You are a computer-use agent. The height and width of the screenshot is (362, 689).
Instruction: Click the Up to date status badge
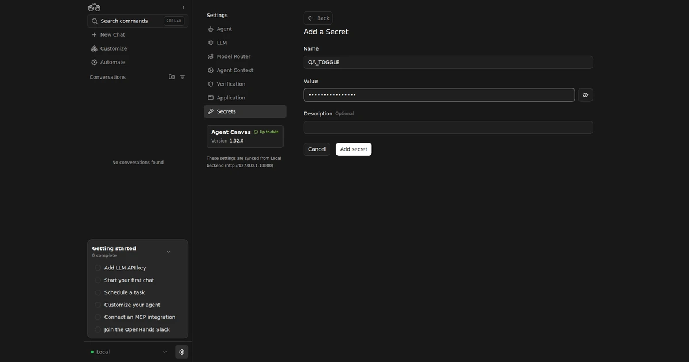266,132
